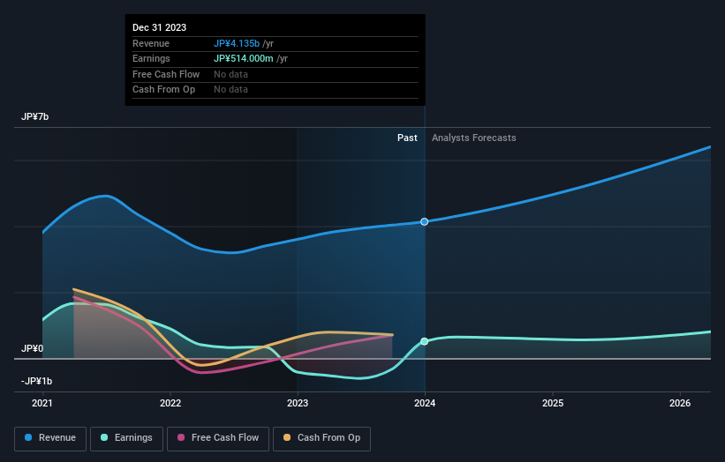Click the 2026 x-axis label

680,403
